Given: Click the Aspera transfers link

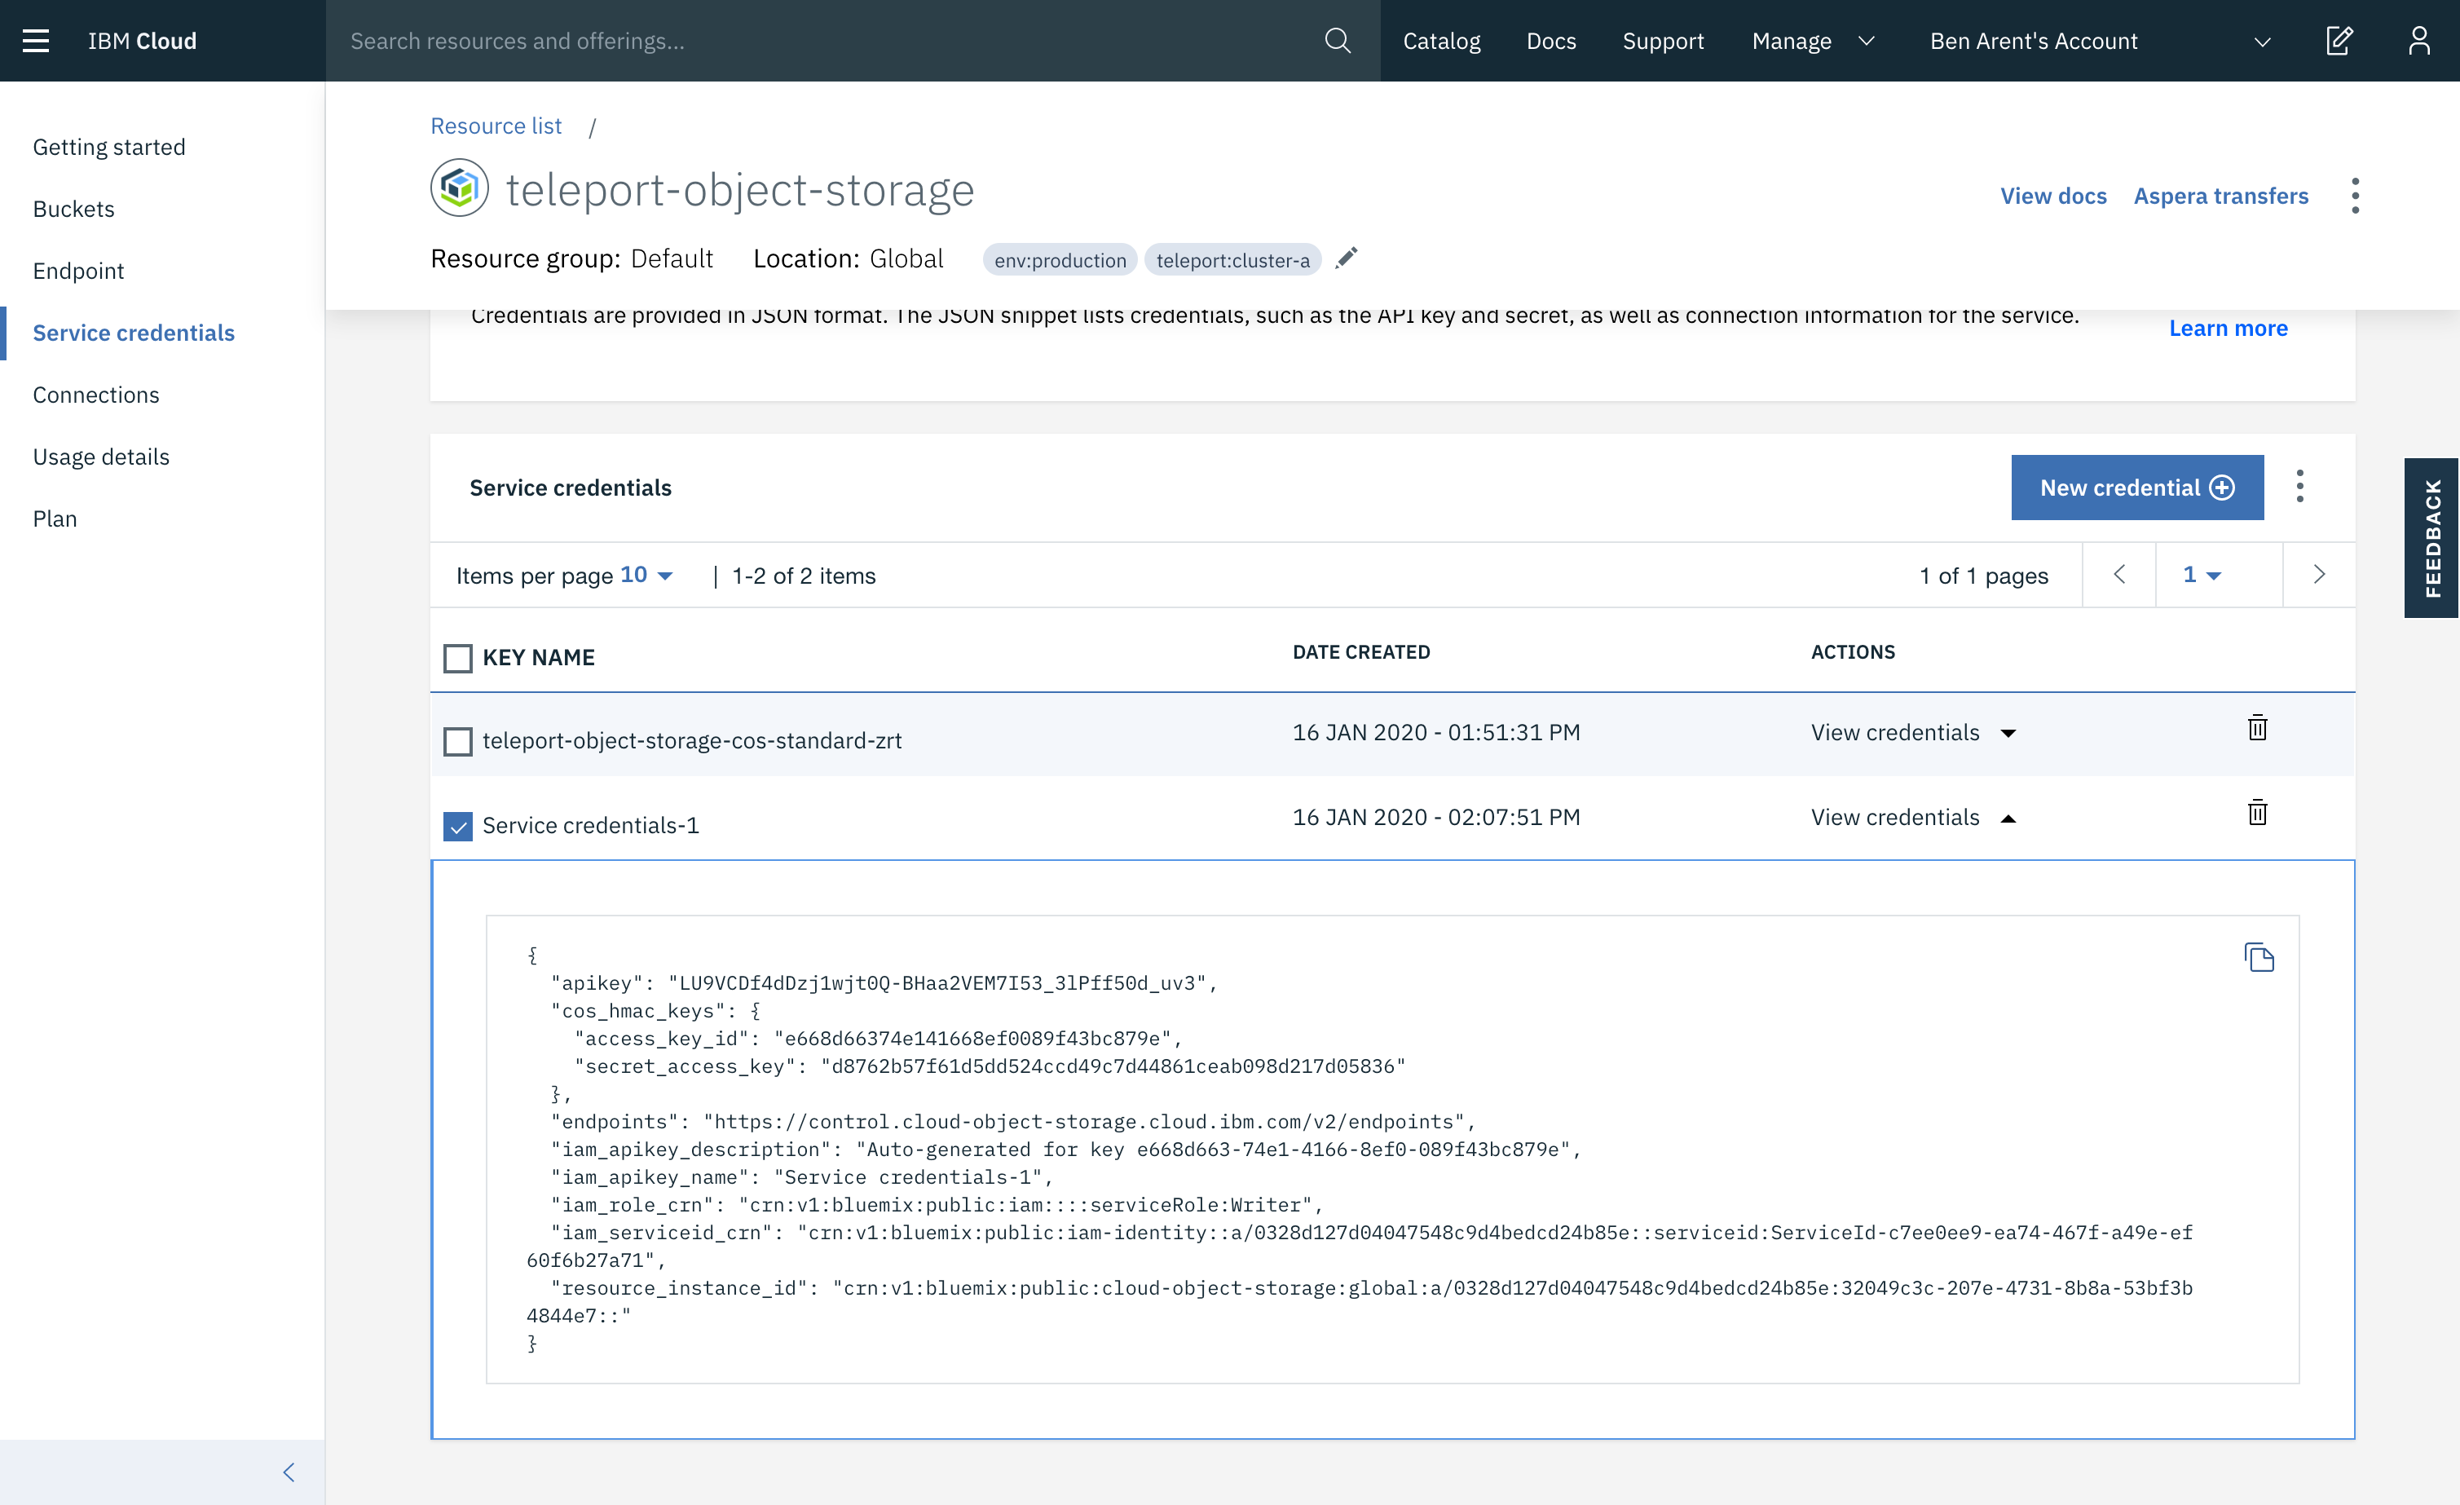Looking at the screenshot, I should 2221,195.
